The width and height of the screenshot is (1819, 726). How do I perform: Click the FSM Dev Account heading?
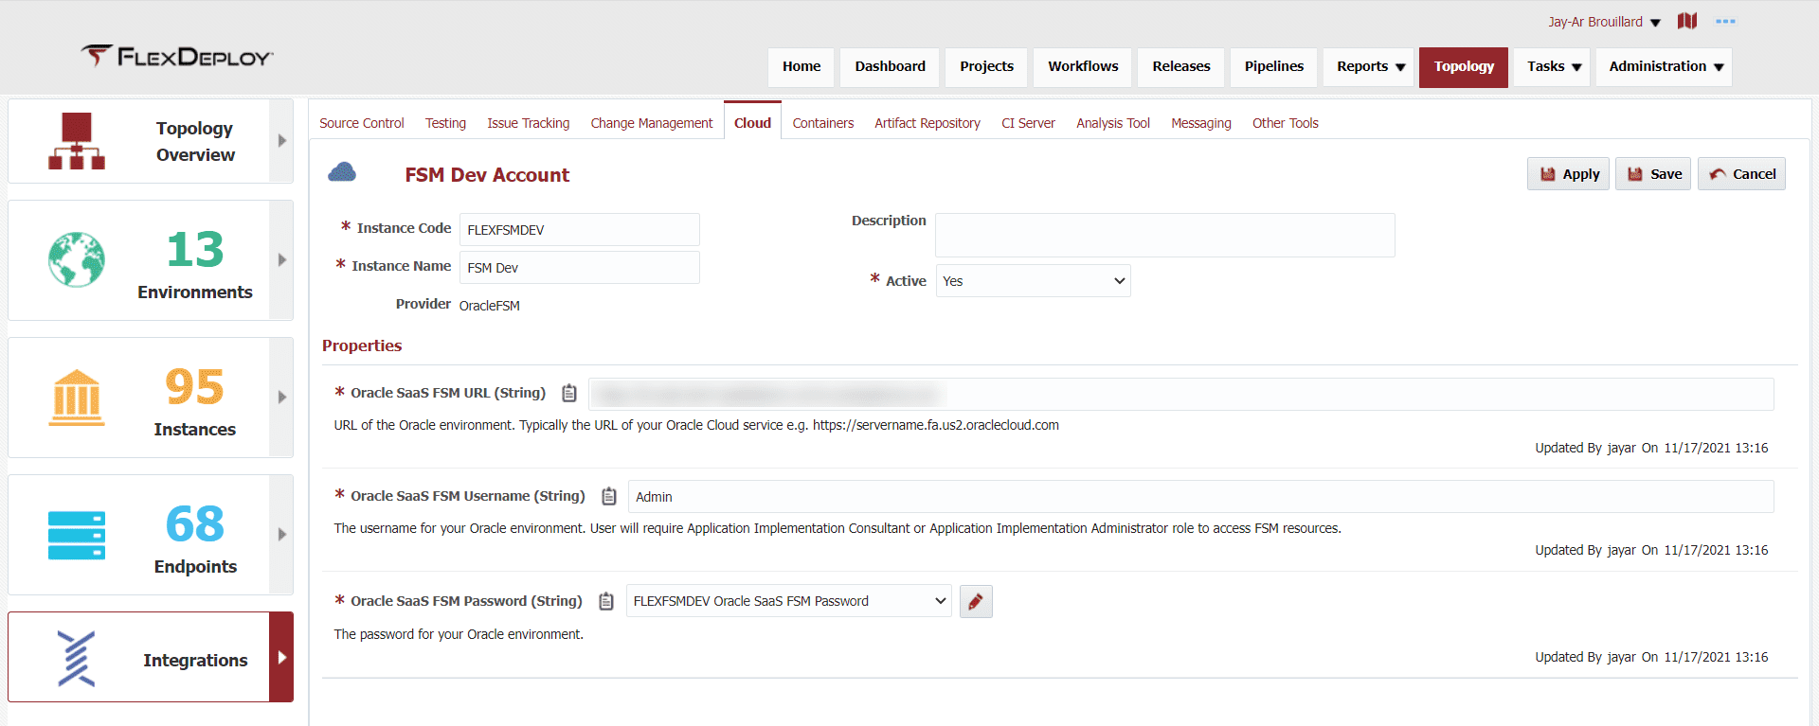tap(487, 175)
